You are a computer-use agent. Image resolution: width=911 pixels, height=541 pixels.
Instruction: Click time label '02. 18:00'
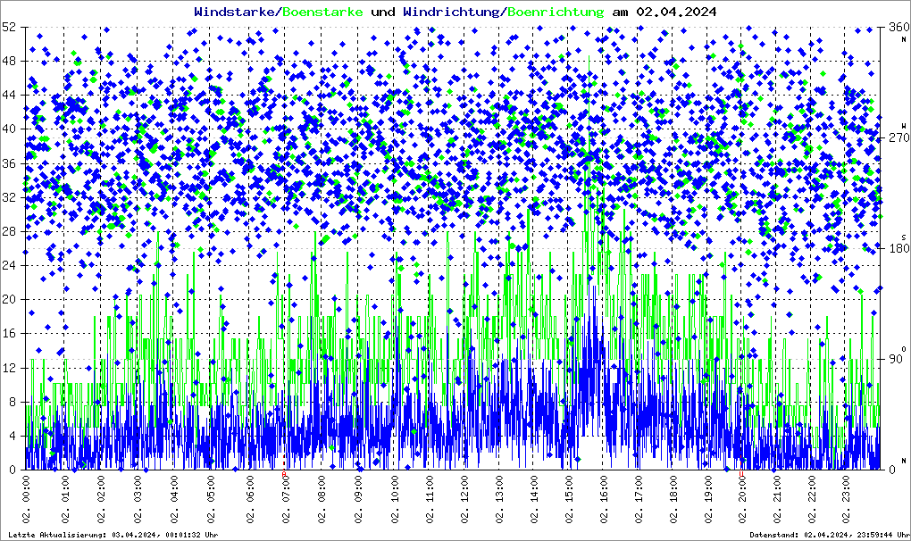coord(673,499)
